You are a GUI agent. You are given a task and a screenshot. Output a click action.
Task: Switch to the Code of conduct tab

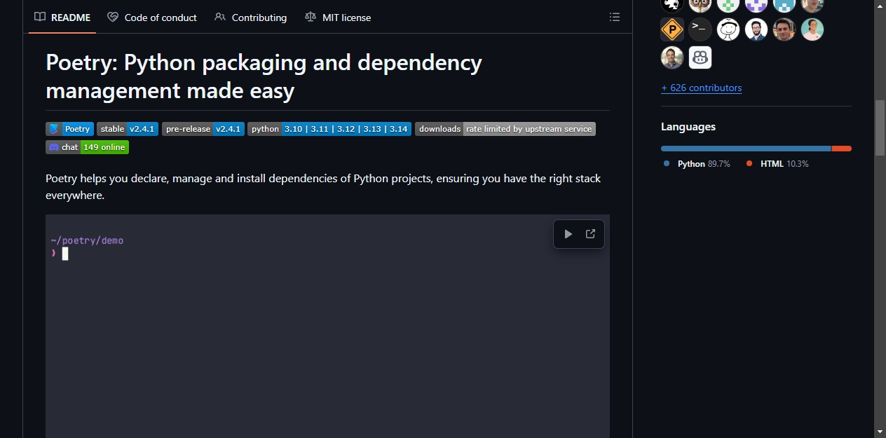coord(152,18)
